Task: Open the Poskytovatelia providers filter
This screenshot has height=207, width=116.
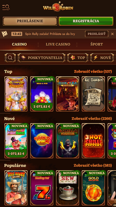Action: [x=42, y=58]
